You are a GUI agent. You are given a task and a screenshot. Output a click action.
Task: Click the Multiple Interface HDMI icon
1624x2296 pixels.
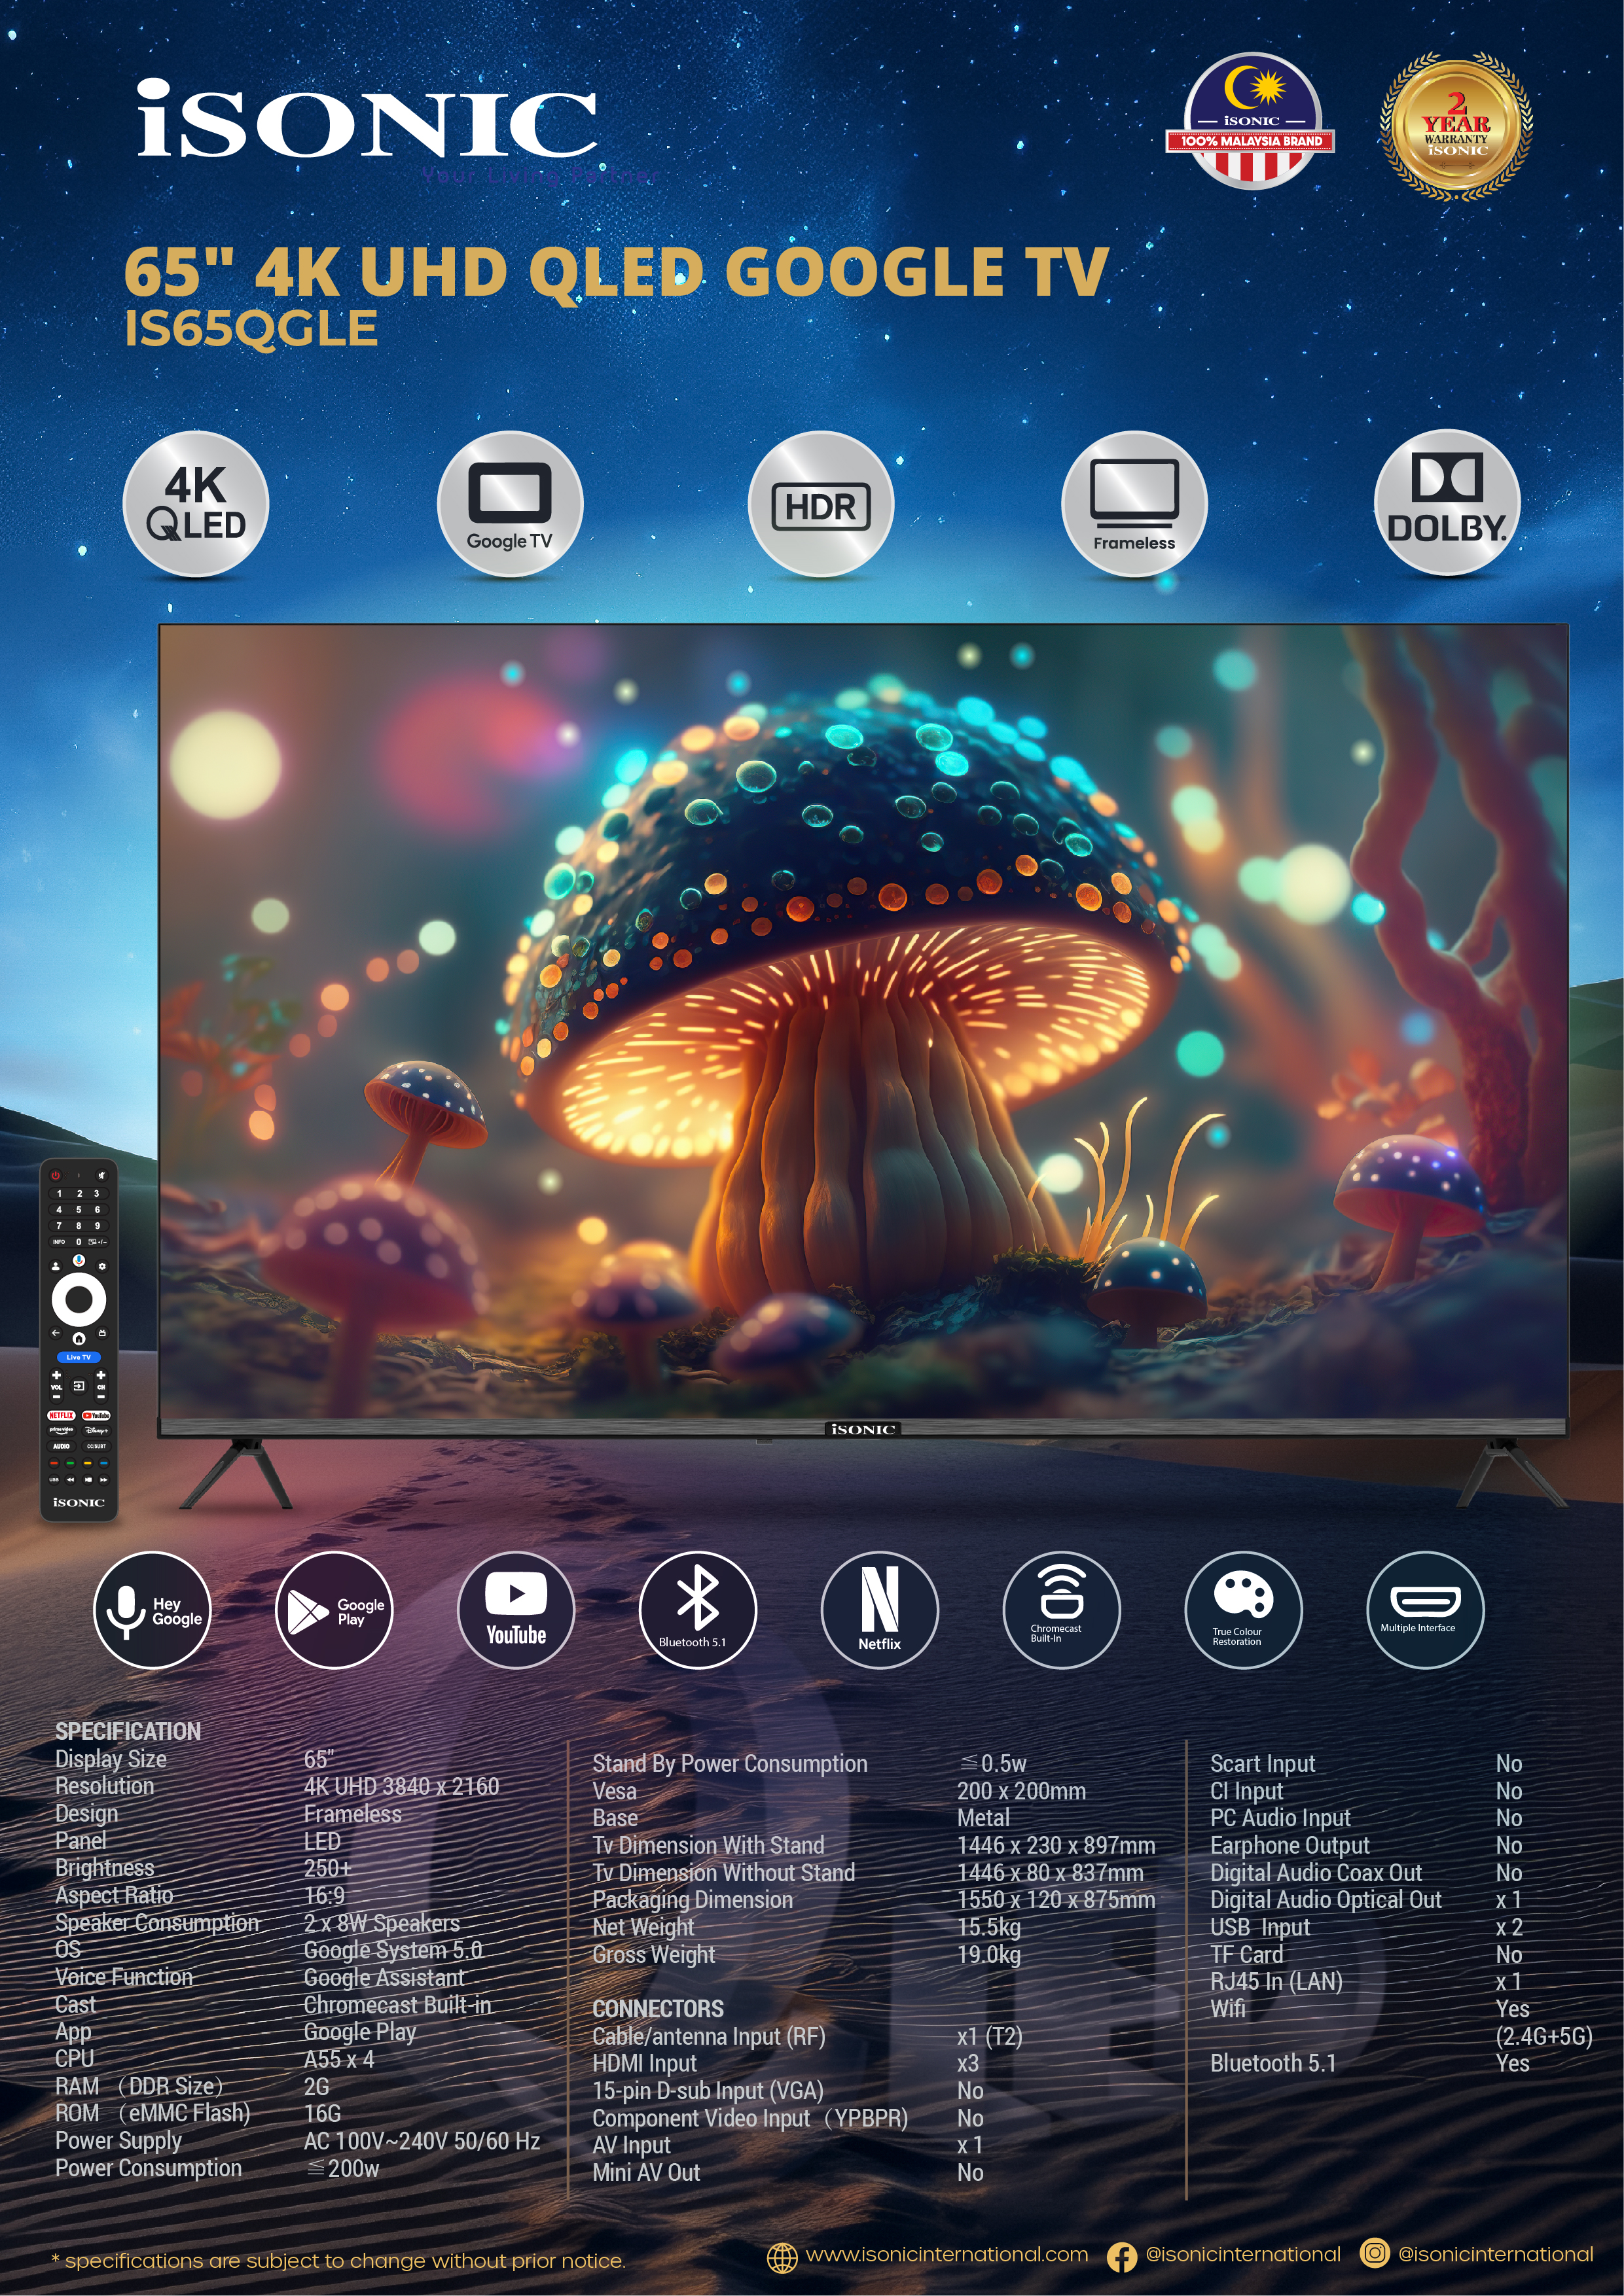(x=1426, y=1609)
